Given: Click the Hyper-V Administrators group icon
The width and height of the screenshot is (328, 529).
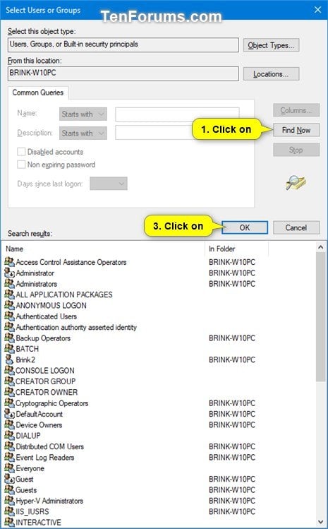Looking at the screenshot, I should pos(9,501).
